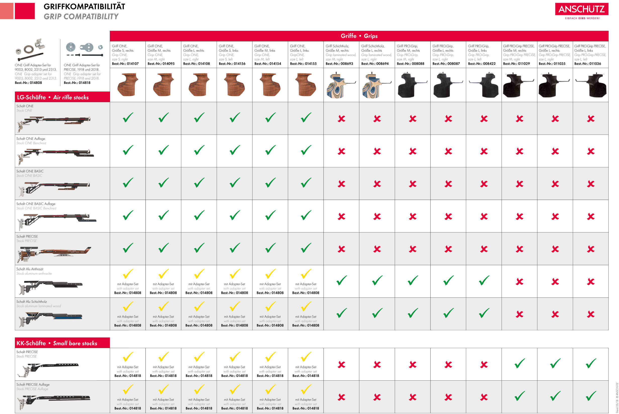The width and height of the screenshot is (619, 414).
Task: Click the "Schaft Alu Anthrazit" row label
Action: click(30, 269)
